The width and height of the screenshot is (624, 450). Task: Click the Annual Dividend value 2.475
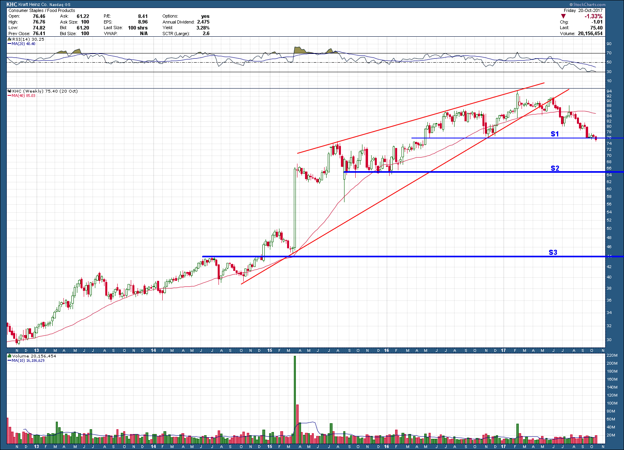point(203,22)
